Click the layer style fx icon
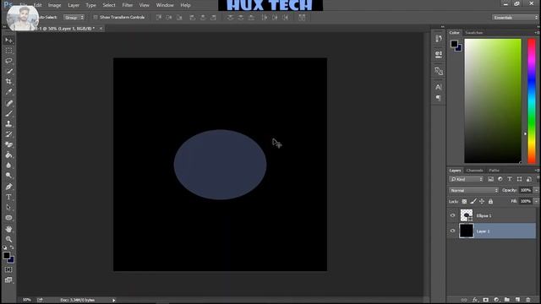Viewport: 541px width, 304px height. click(475, 300)
